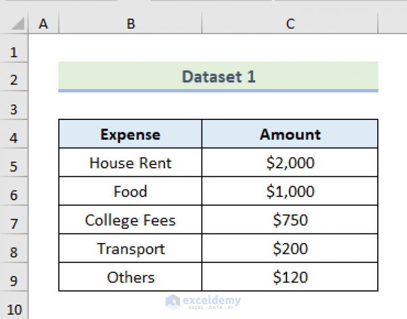Click the '$750' amount cell
The width and height of the screenshot is (407, 319).
290,220
